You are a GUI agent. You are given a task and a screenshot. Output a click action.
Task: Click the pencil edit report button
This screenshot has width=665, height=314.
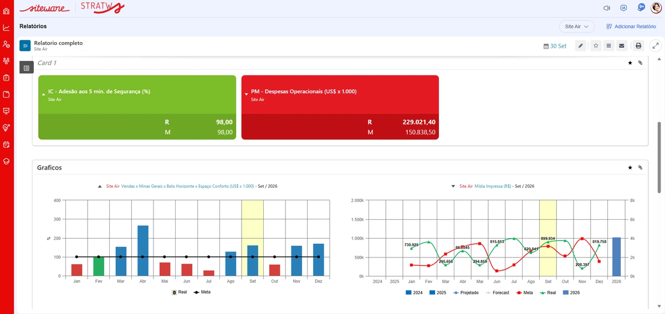coord(580,46)
